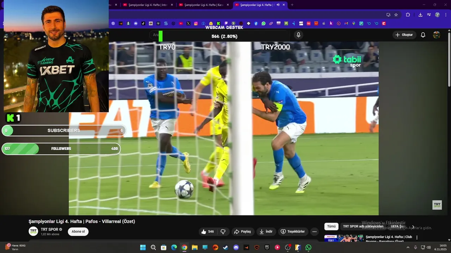This screenshot has width=451, height=253.
Task: Switch to the Şampiyonlar Ligi Kara tab
Action: 204,5
